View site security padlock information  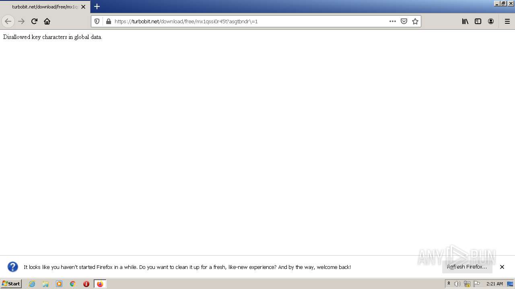pos(108,21)
